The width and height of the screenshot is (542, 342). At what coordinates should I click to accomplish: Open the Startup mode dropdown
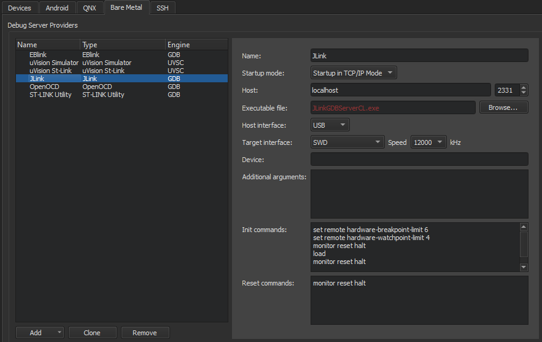[x=353, y=73]
